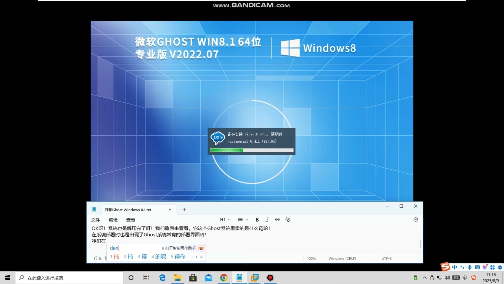
Task: Show hidden icons in the system tray
Action: 424,277
